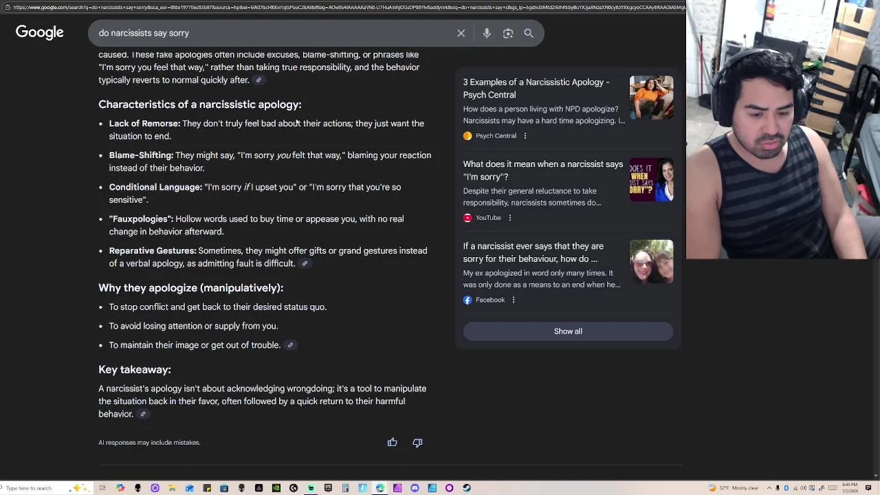This screenshot has height=495, width=880.
Task: Open 'If a narcissist ever says that they are sorry' result
Action: pyautogui.click(x=533, y=252)
